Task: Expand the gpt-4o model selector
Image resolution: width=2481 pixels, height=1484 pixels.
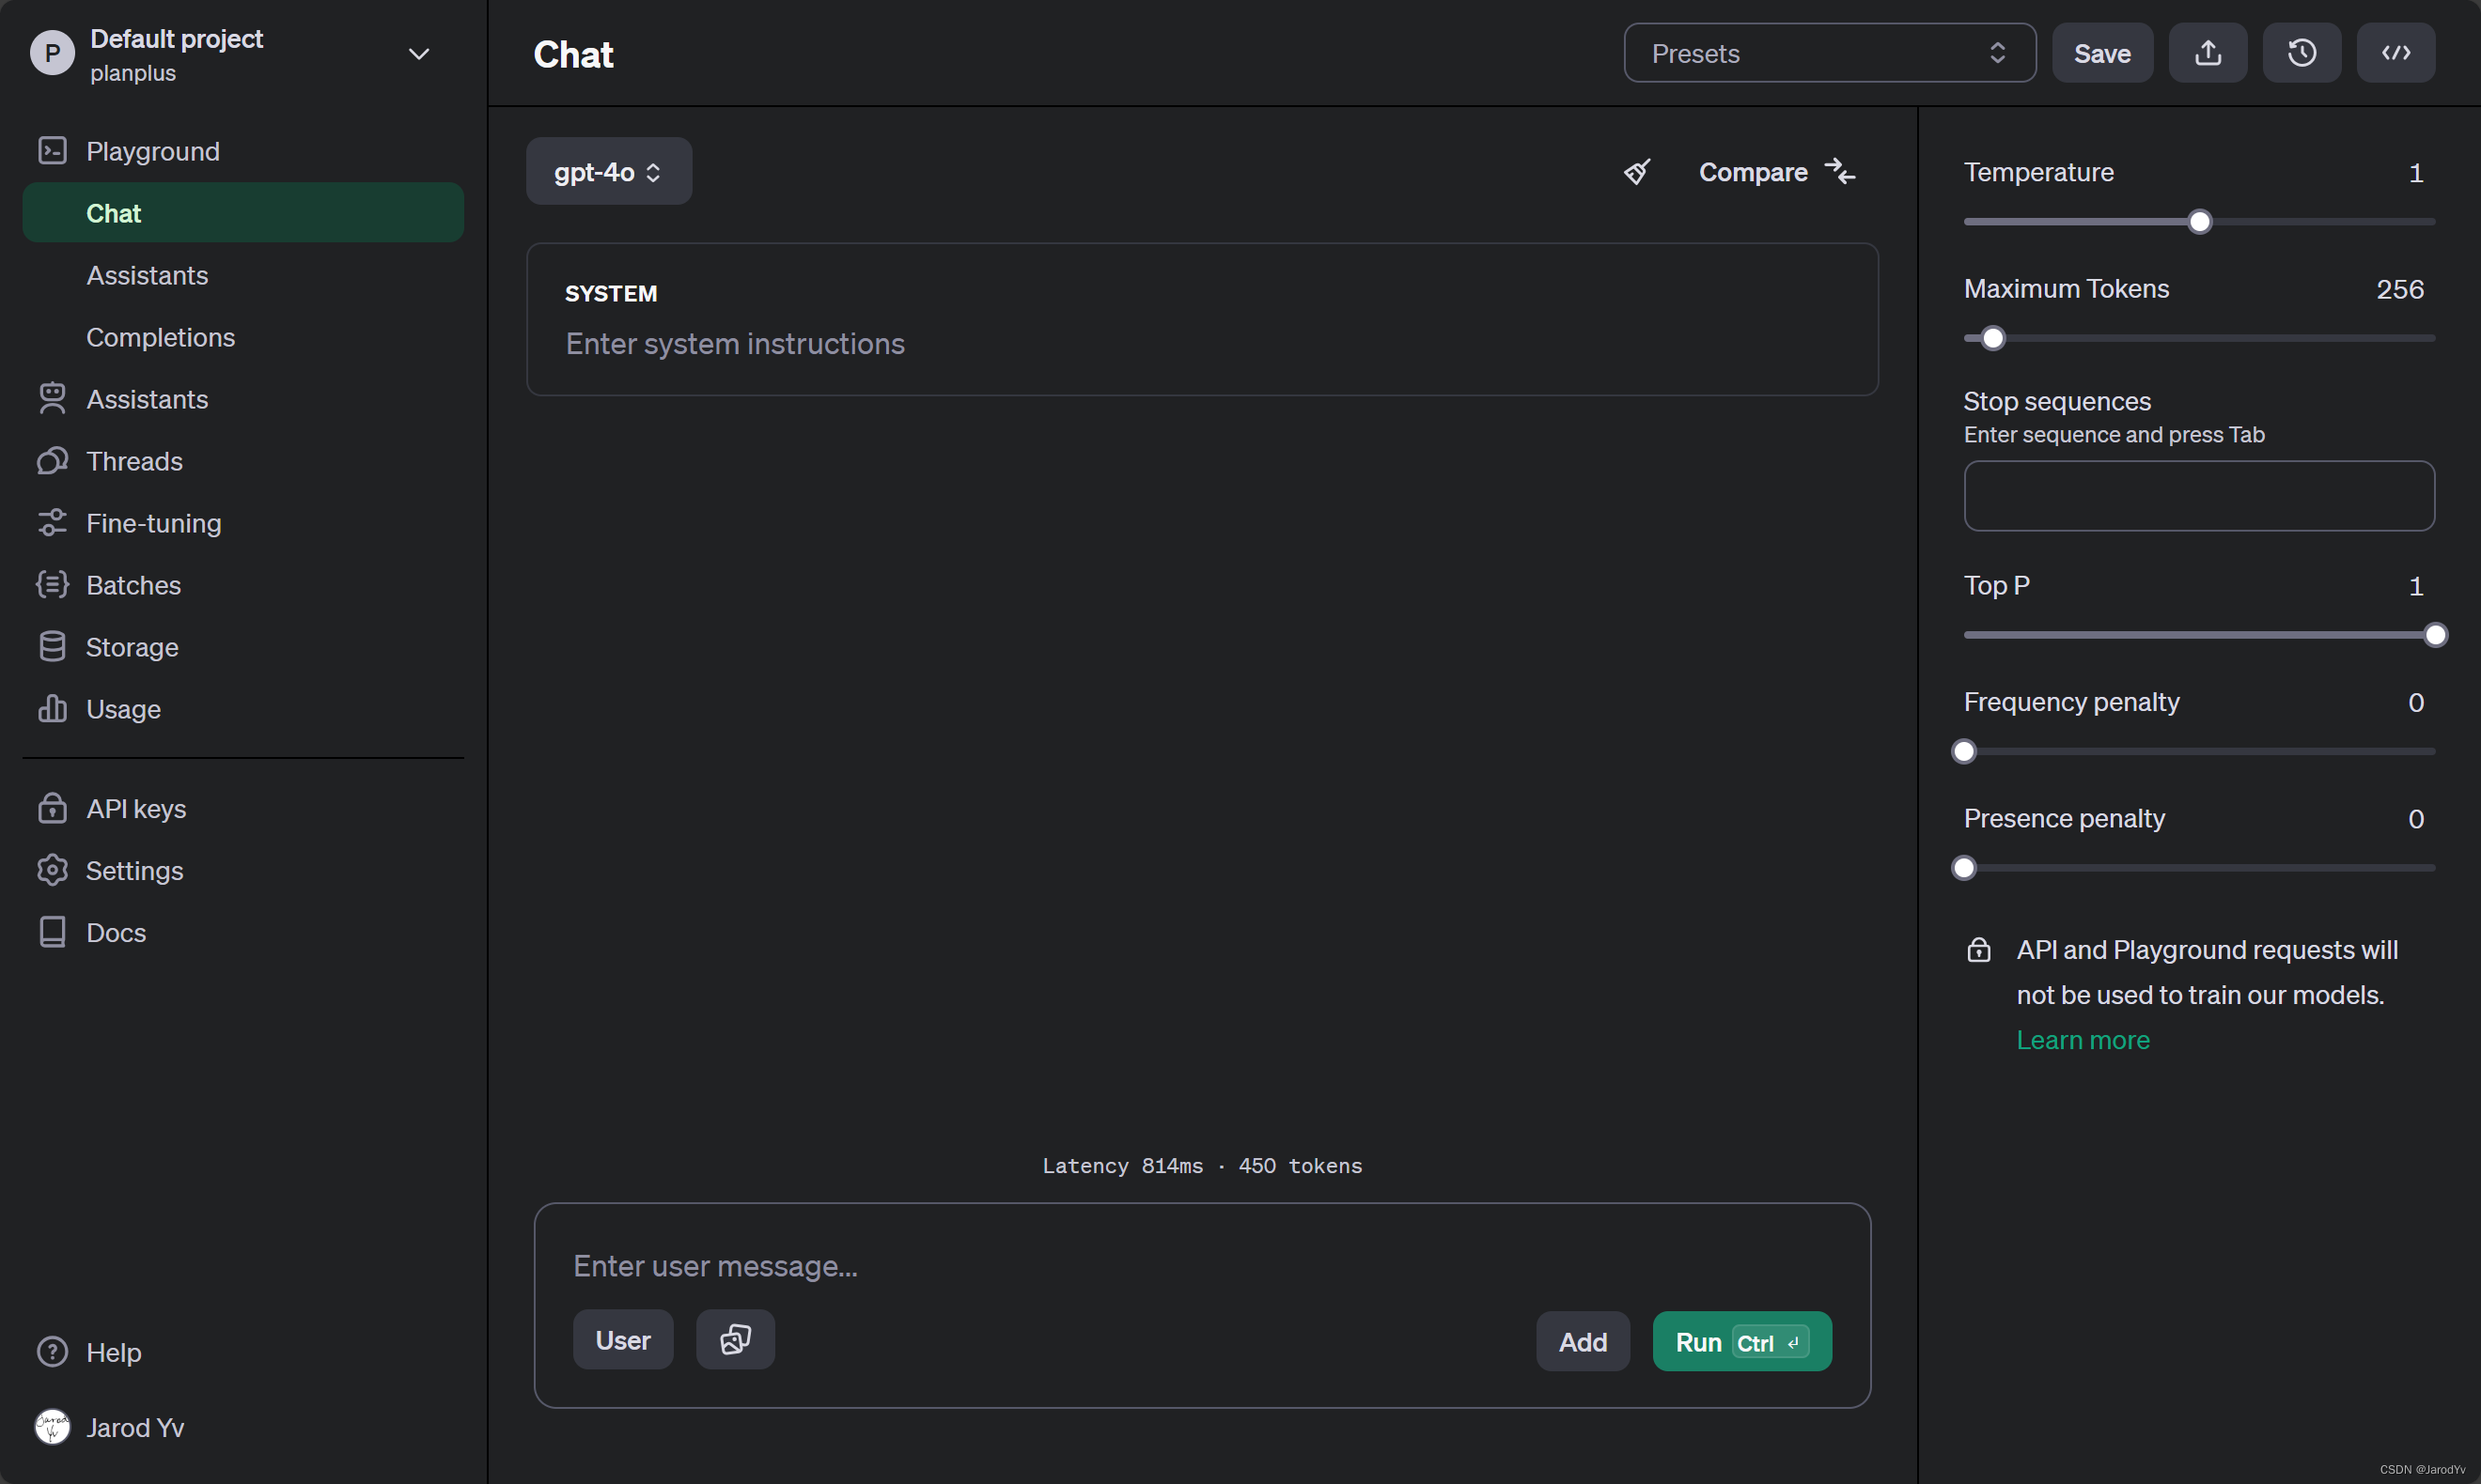Action: [610, 171]
